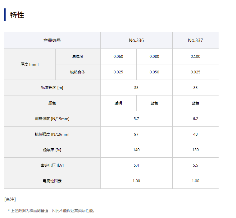236x218 pixels.
Task: Select the 0.060 total thickness value
Action: [118, 57]
